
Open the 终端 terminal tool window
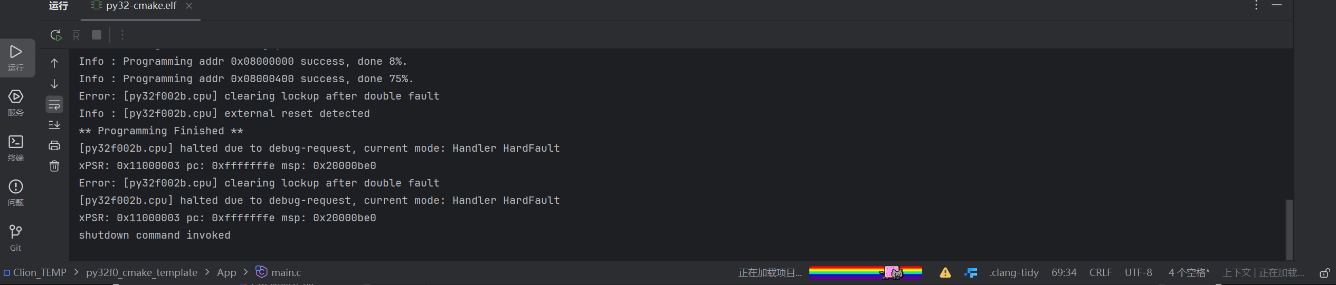pos(16,148)
